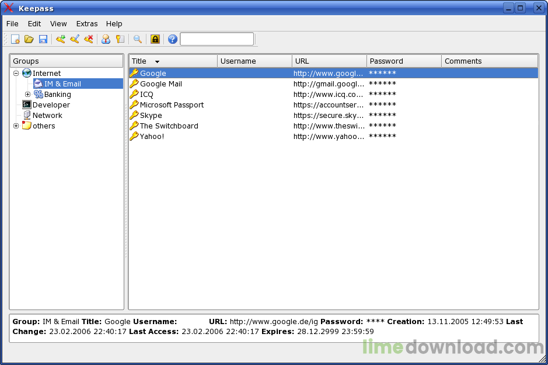
Task: Collapse the Internet group tree node
Action: 16,74
